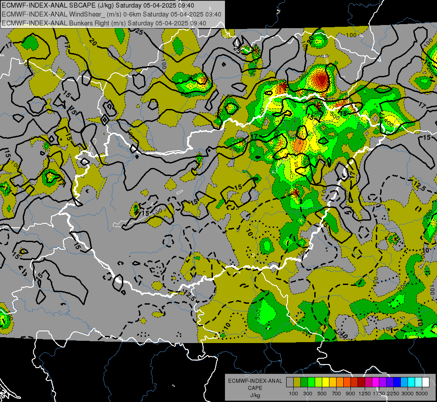Click the J/kg unit label in legend
Screen dimensions: 437x402
tap(255, 395)
